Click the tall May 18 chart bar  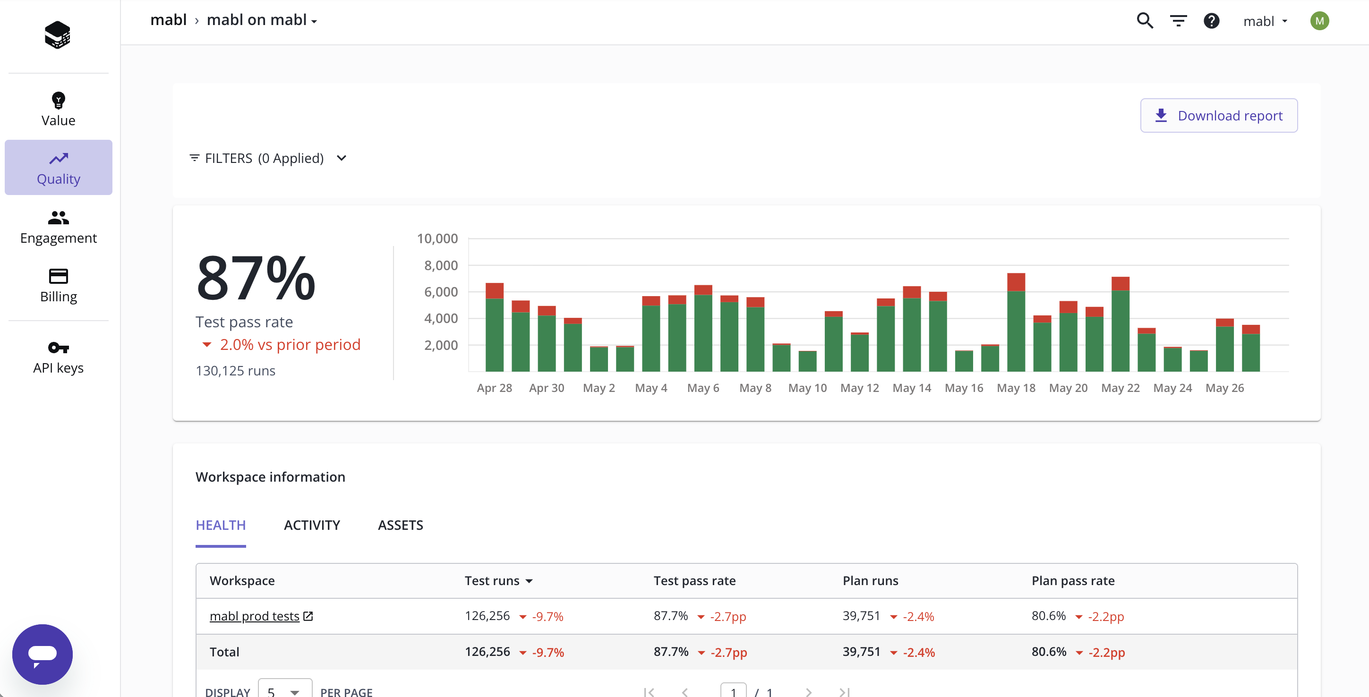click(x=1016, y=322)
